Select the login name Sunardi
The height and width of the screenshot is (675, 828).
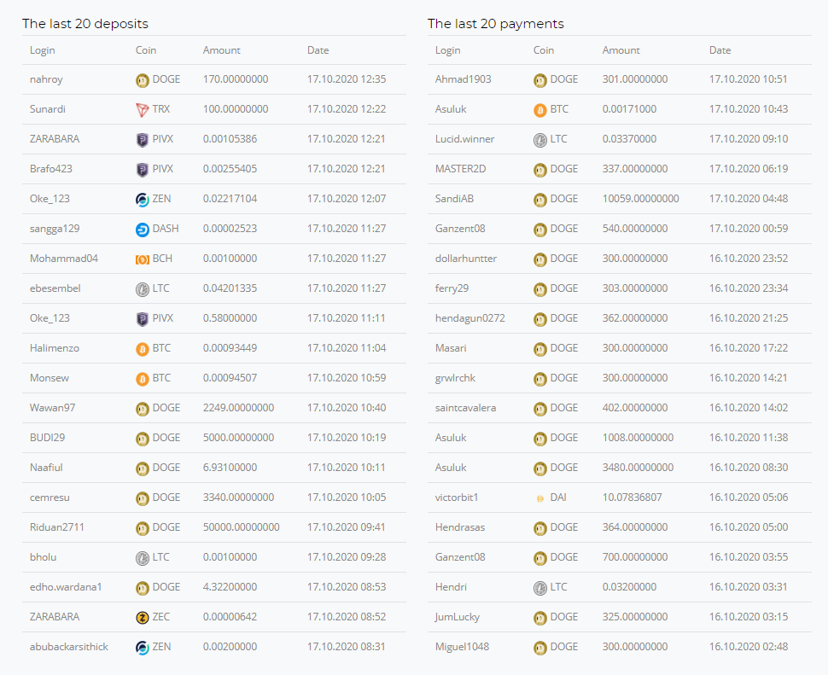pyautogui.click(x=48, y=109)
